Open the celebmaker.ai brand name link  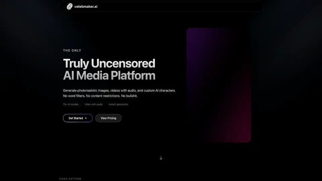(86, 6)
